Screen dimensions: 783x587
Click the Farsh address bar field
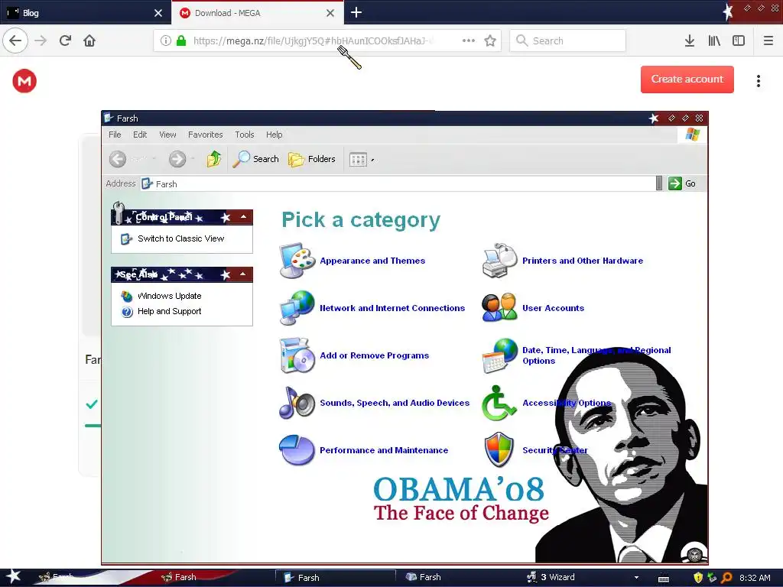(x=398, y=183)
